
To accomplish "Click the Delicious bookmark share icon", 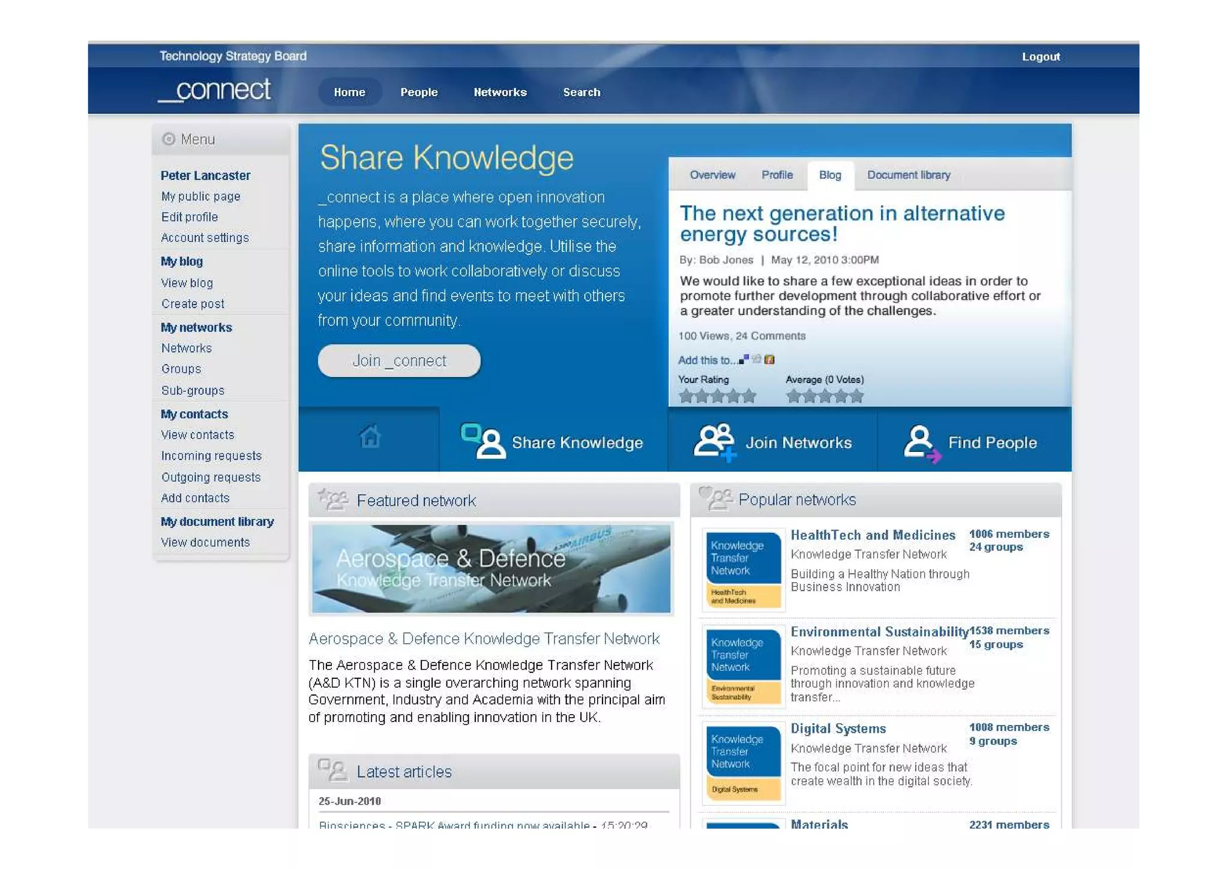I will tap(744, 359).
